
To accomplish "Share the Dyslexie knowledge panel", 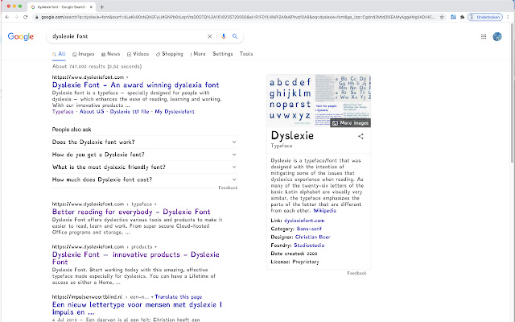I will click(360, 136).
